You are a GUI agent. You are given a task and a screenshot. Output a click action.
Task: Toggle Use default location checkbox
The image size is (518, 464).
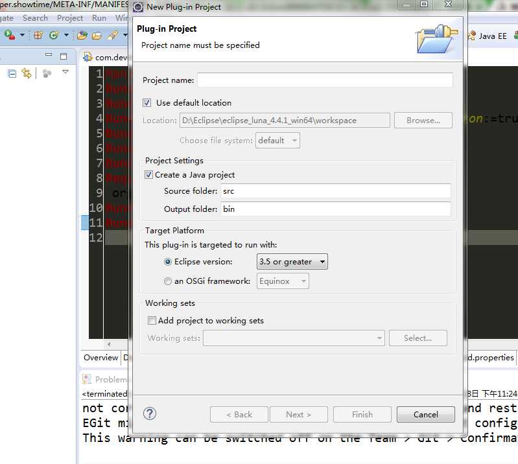pyautogui.click(x=147, y=102)
